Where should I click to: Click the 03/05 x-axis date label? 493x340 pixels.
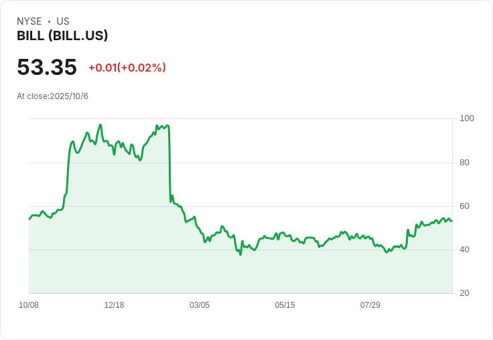coord(200,305)
